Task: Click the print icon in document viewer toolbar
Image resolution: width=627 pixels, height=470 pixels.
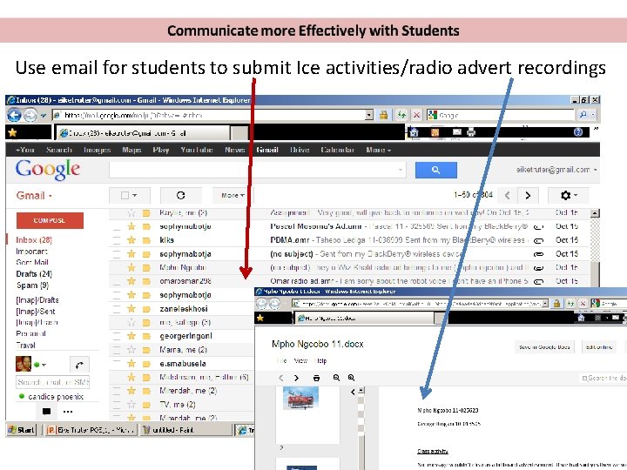Action: 316,378
